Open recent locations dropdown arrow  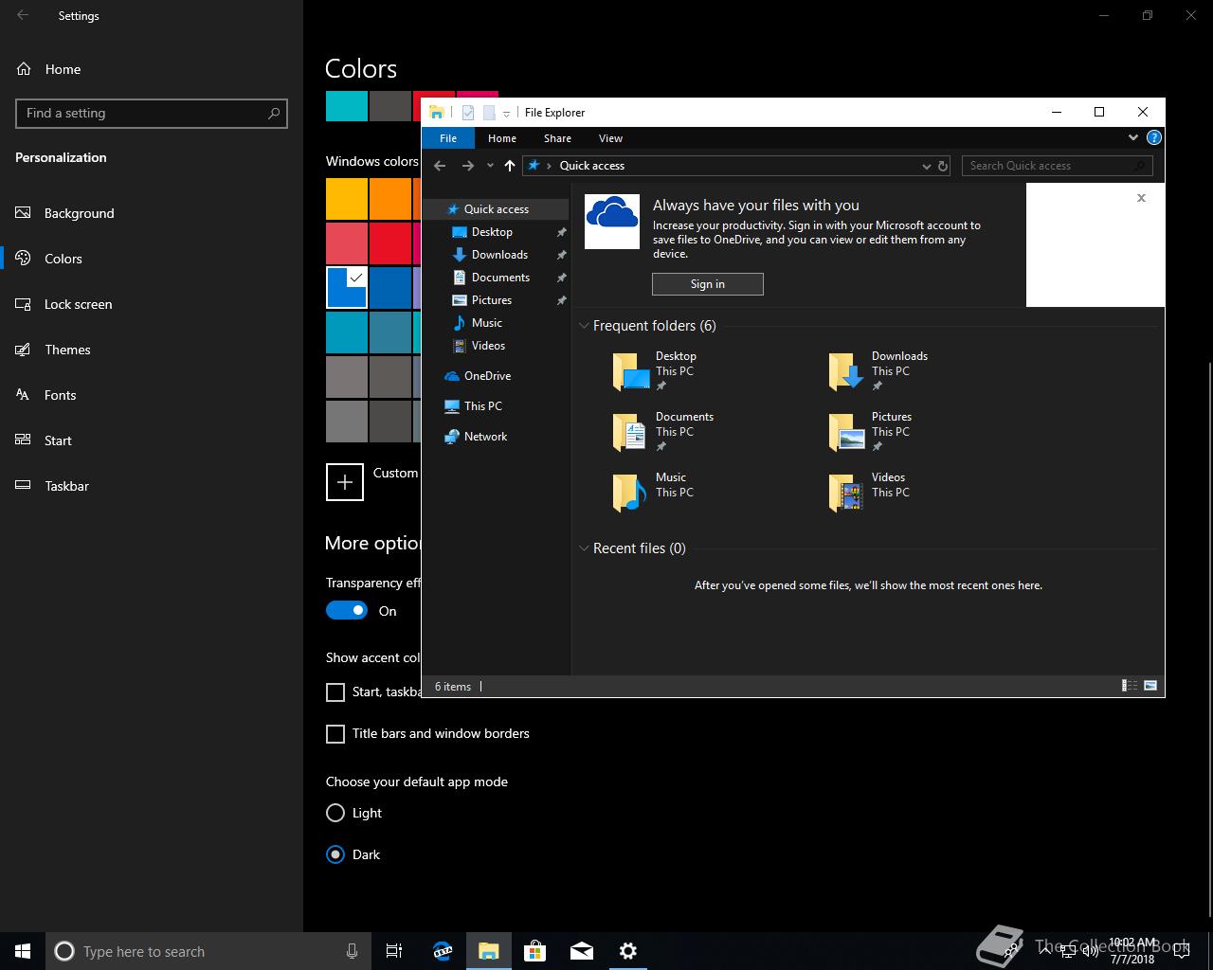(x=490, y=166)
